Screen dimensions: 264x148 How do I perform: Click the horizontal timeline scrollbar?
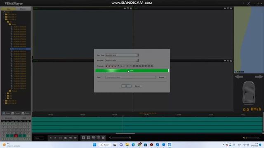pos(125,133)
